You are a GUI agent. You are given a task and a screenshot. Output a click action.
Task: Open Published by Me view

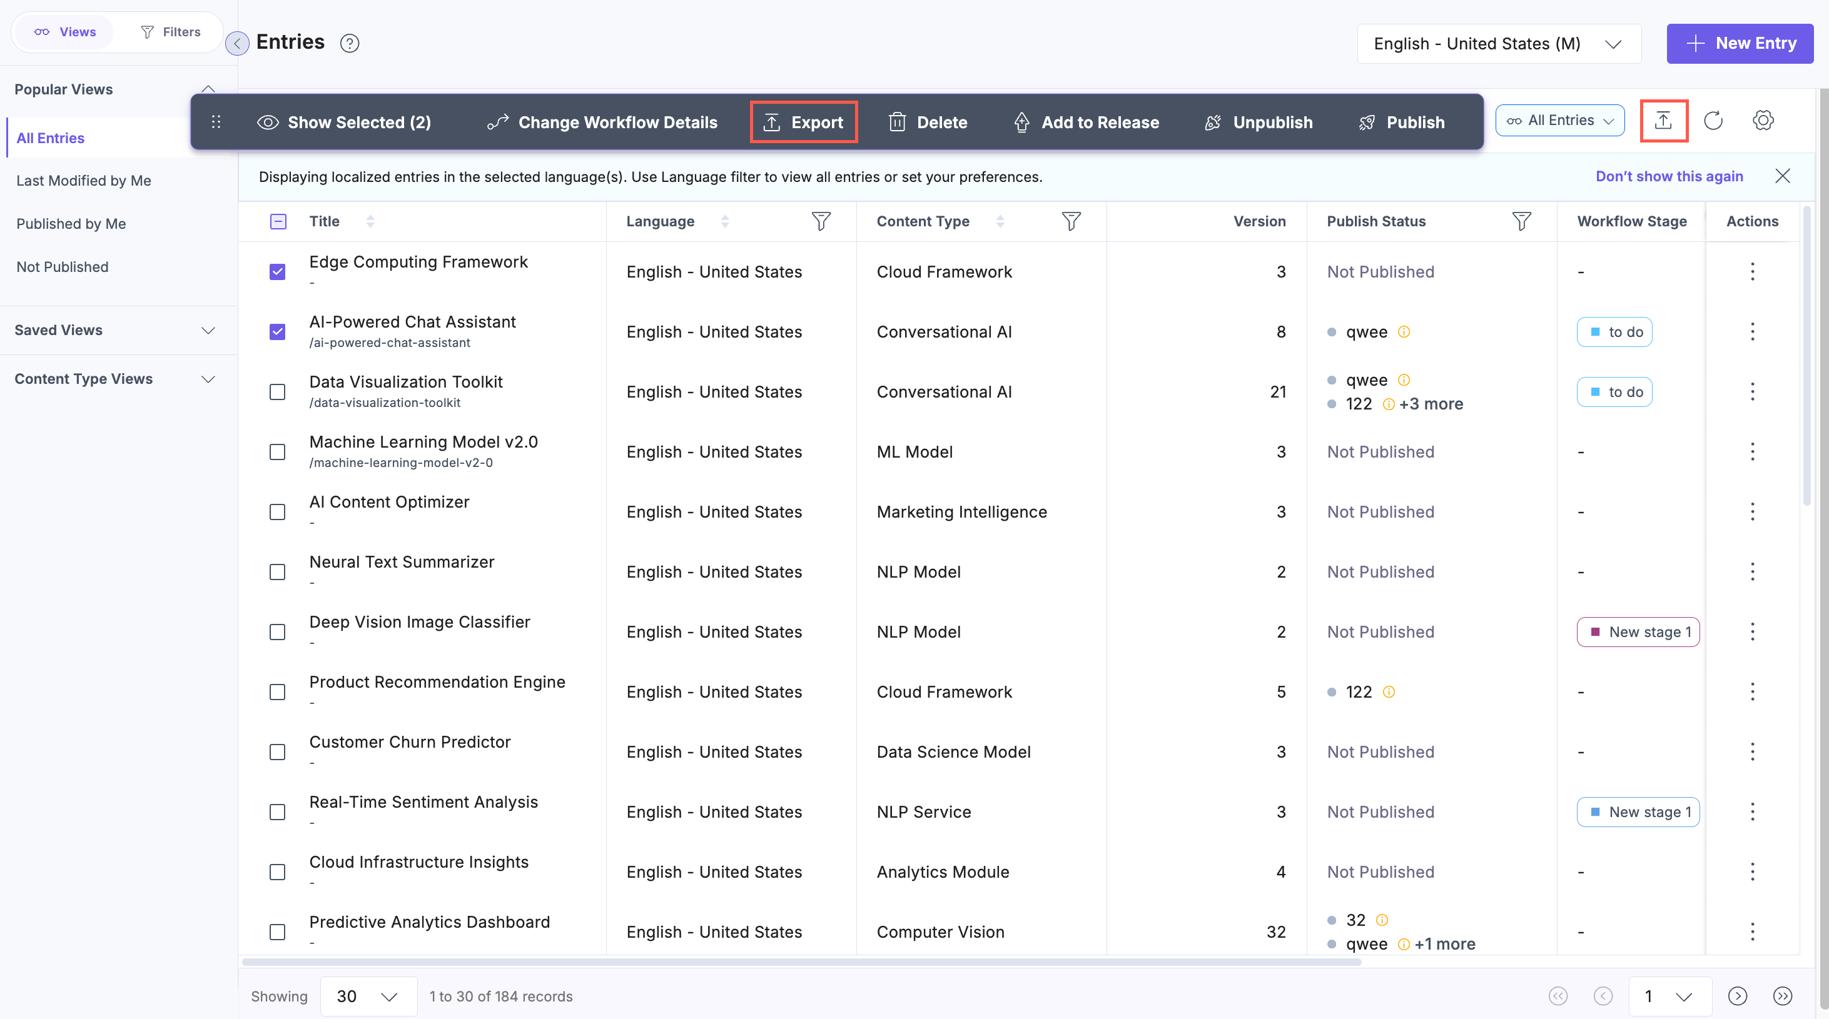[x=71, y=224]
